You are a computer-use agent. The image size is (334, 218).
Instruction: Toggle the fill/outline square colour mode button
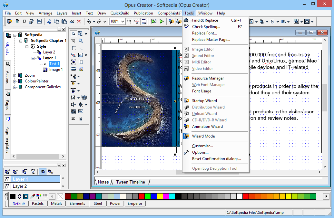(26, 196)
